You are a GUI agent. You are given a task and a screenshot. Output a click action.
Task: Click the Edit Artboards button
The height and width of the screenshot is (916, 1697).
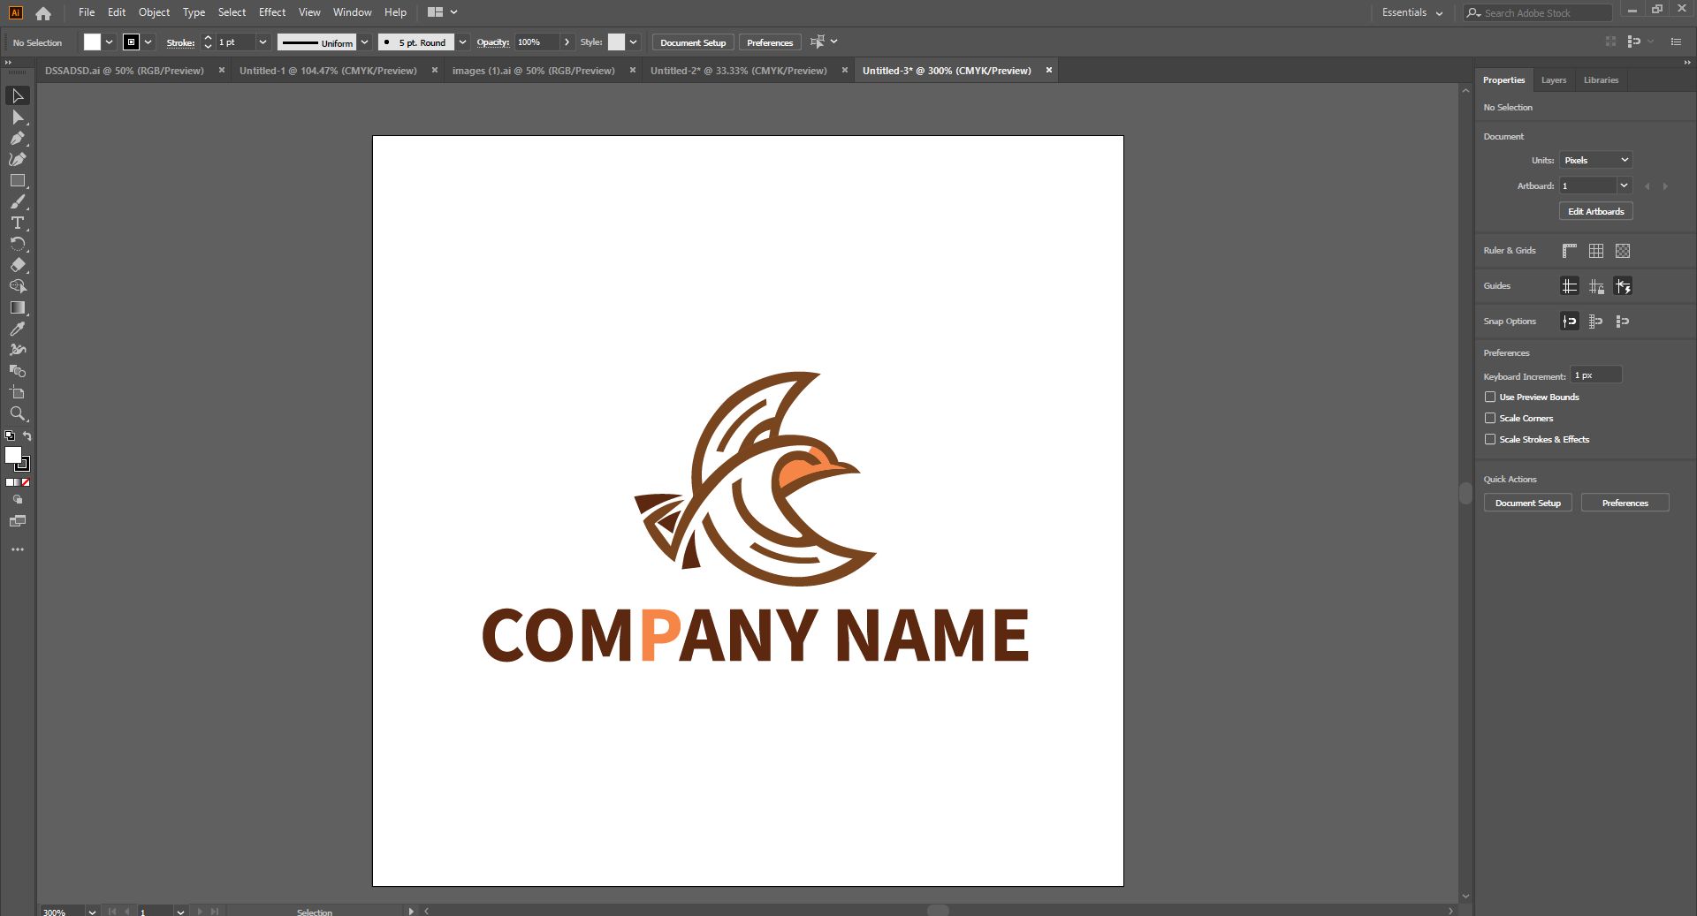1595,212
